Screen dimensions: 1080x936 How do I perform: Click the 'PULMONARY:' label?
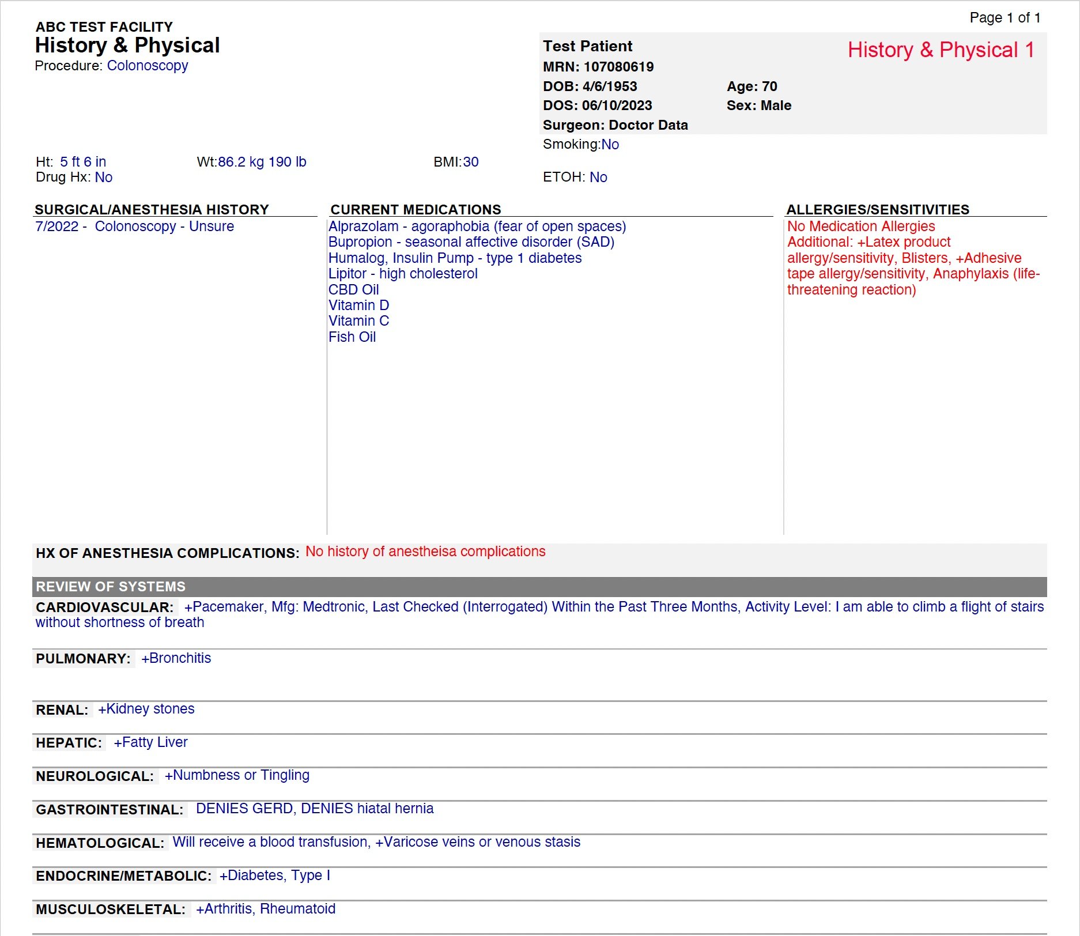point(84,659)
